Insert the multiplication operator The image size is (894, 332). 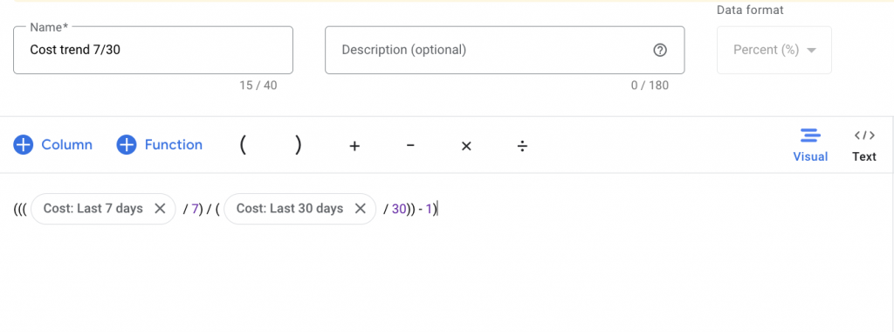point(466,146)
